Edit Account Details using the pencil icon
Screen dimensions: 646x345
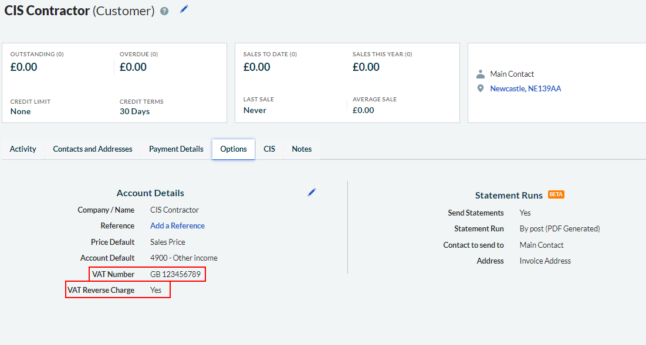point(312,192)
